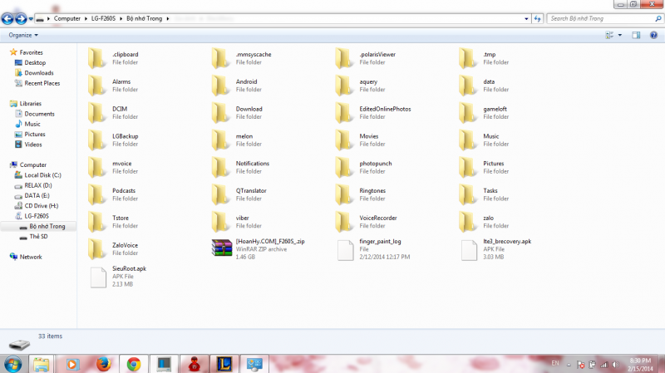Select the Movies folder icon
The height and width of the screenshot is (373, 665).
tap(344, 140)
